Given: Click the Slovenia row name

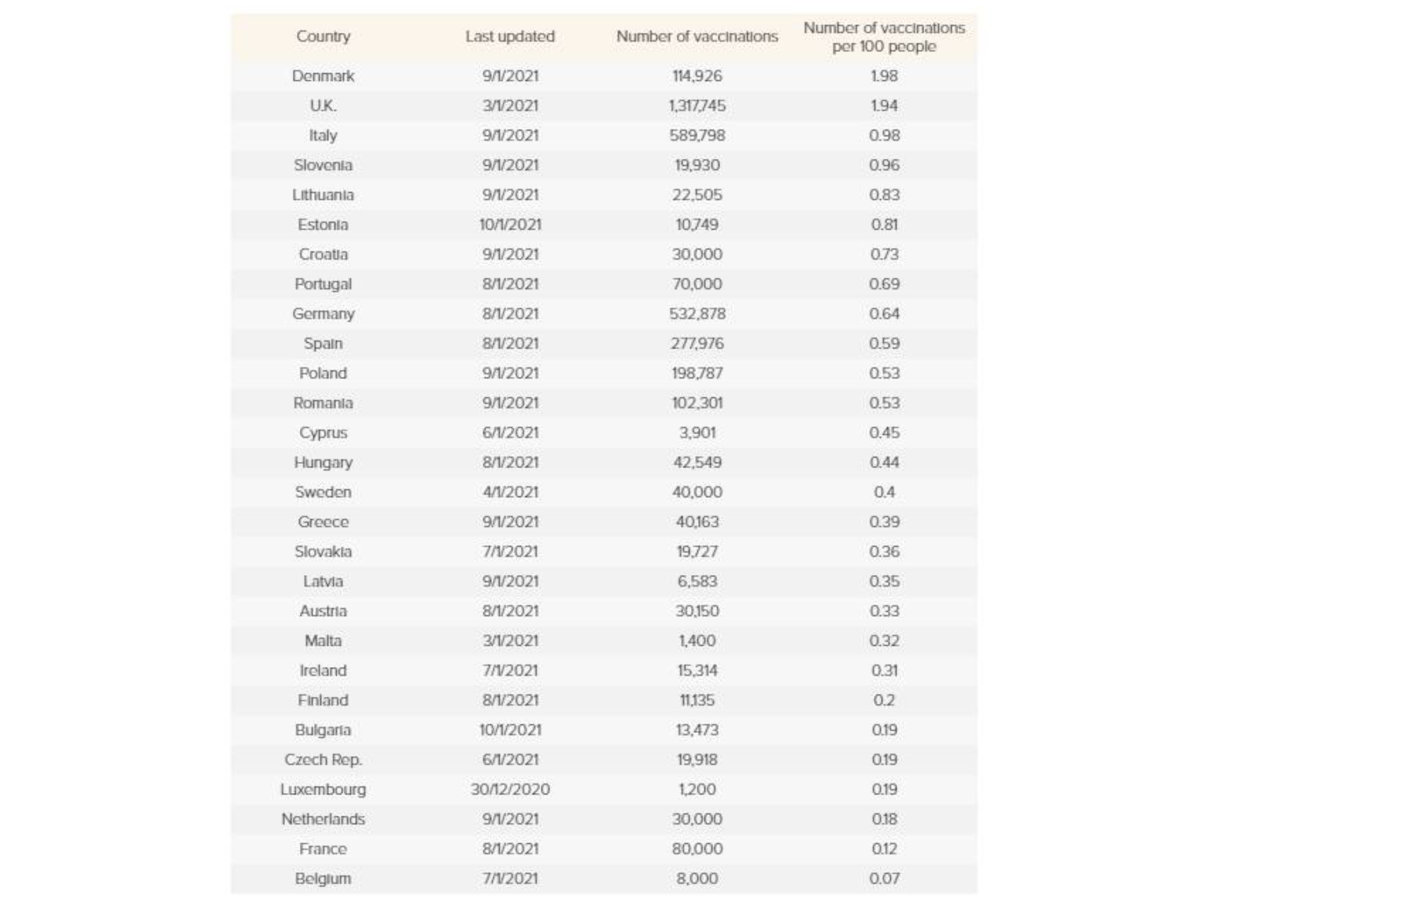Looking at the screenshot, I should (x=323, y=165).
